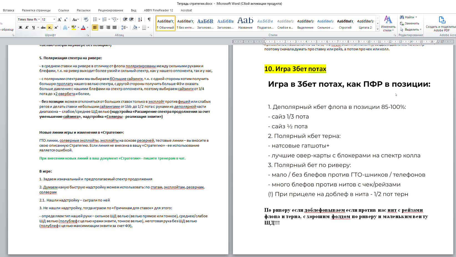Open the Вставка ribbon tab
The image size is (456, 257).
[9, 10]
